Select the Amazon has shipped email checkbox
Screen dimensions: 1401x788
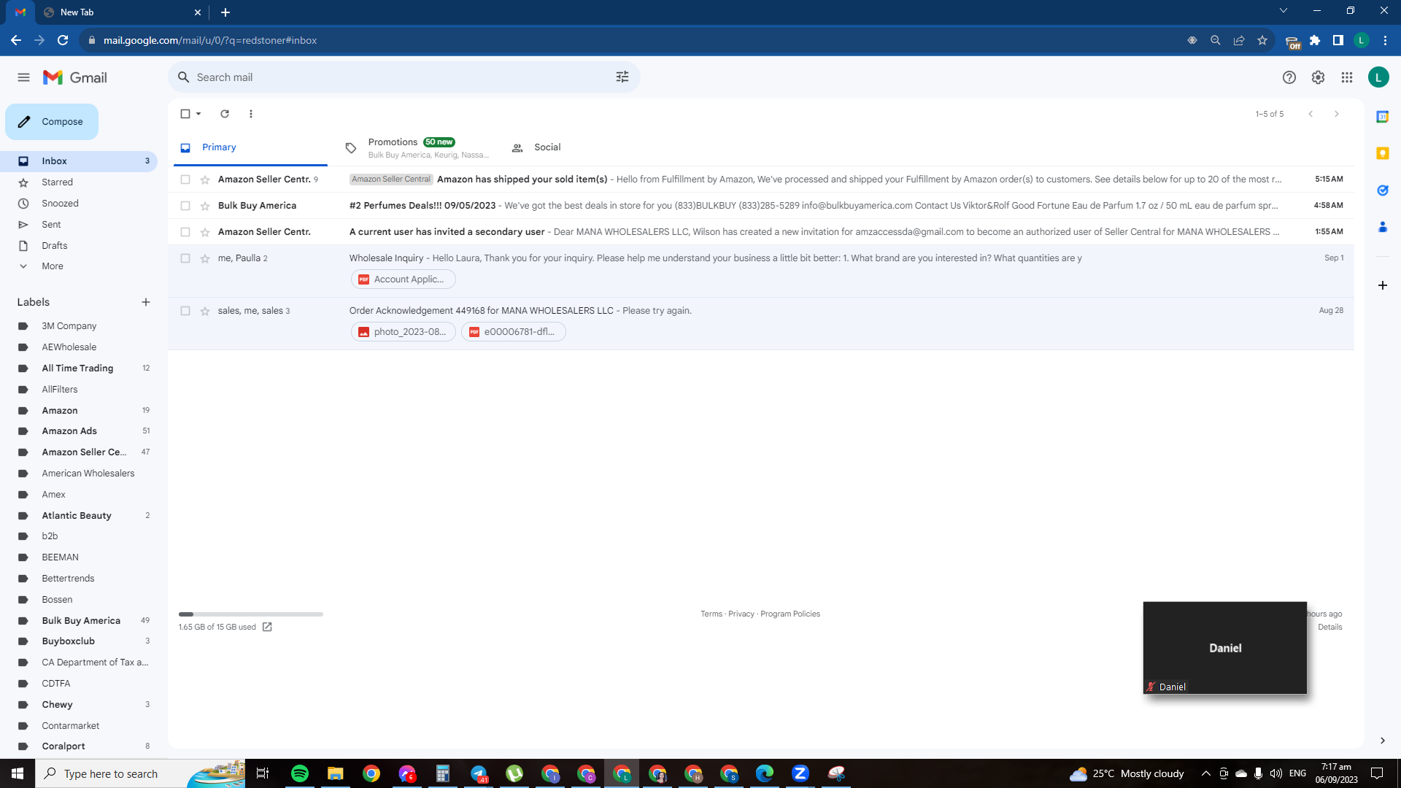(x=185, y=179)
